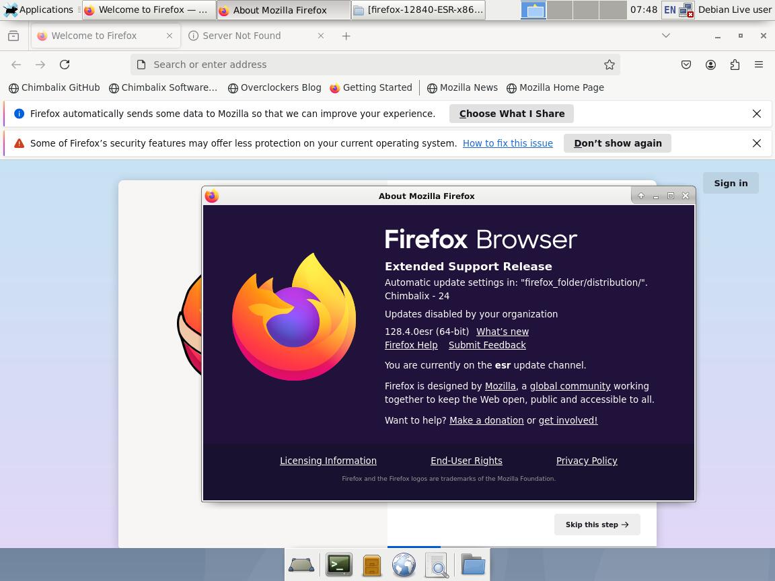Switch to the Welcome to Firefox taskbar window button
Screen dimensions: 775x581
click(x=149, y=10)
